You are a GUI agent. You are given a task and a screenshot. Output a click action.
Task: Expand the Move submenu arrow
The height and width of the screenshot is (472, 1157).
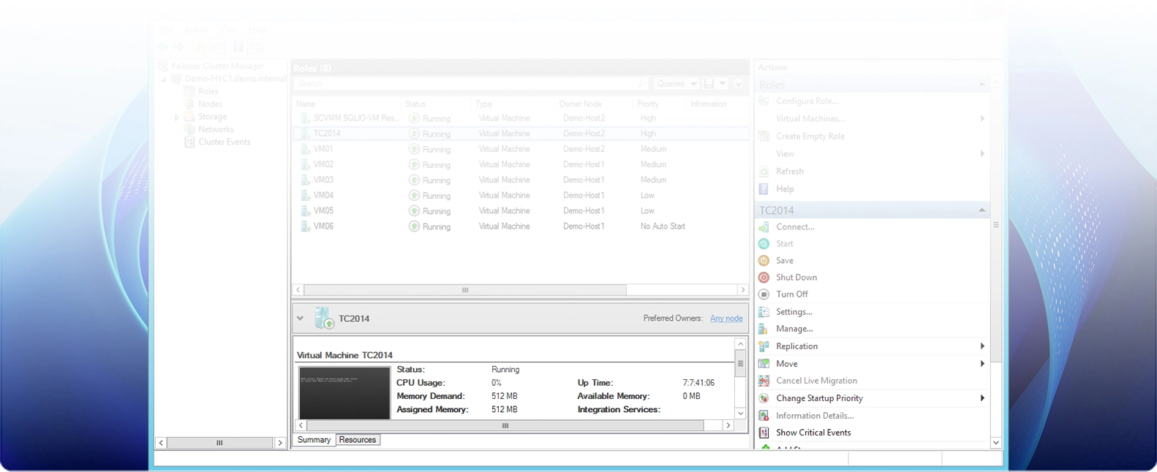(x=981, y=364)
